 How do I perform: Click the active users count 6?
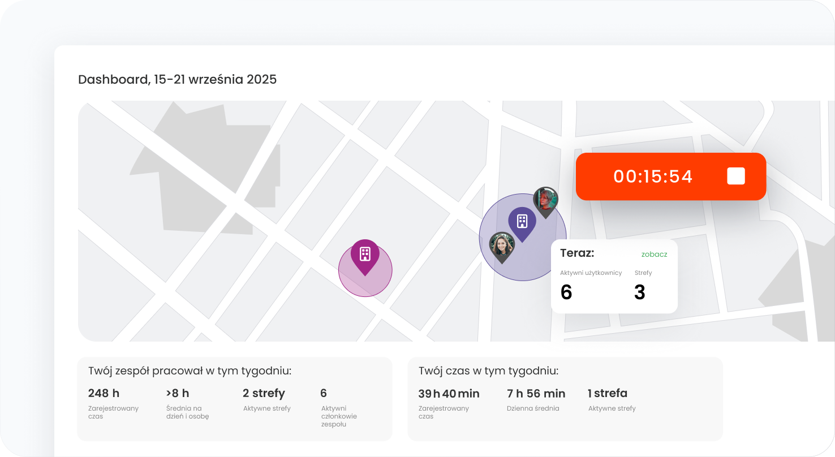coord(566,292)
